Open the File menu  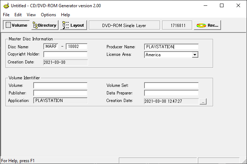point(6,15)
